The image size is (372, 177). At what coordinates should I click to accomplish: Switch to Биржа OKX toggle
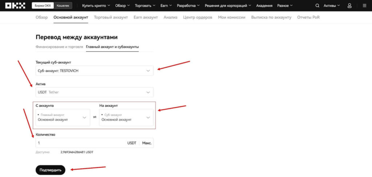tap(43, 6)
